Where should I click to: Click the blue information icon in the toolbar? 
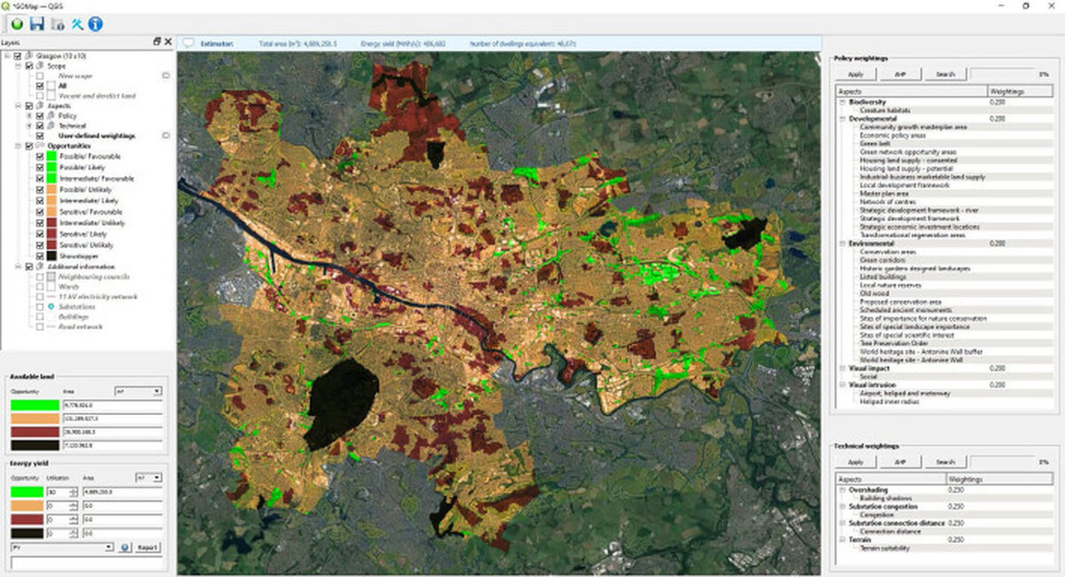[x=95, y=23]
